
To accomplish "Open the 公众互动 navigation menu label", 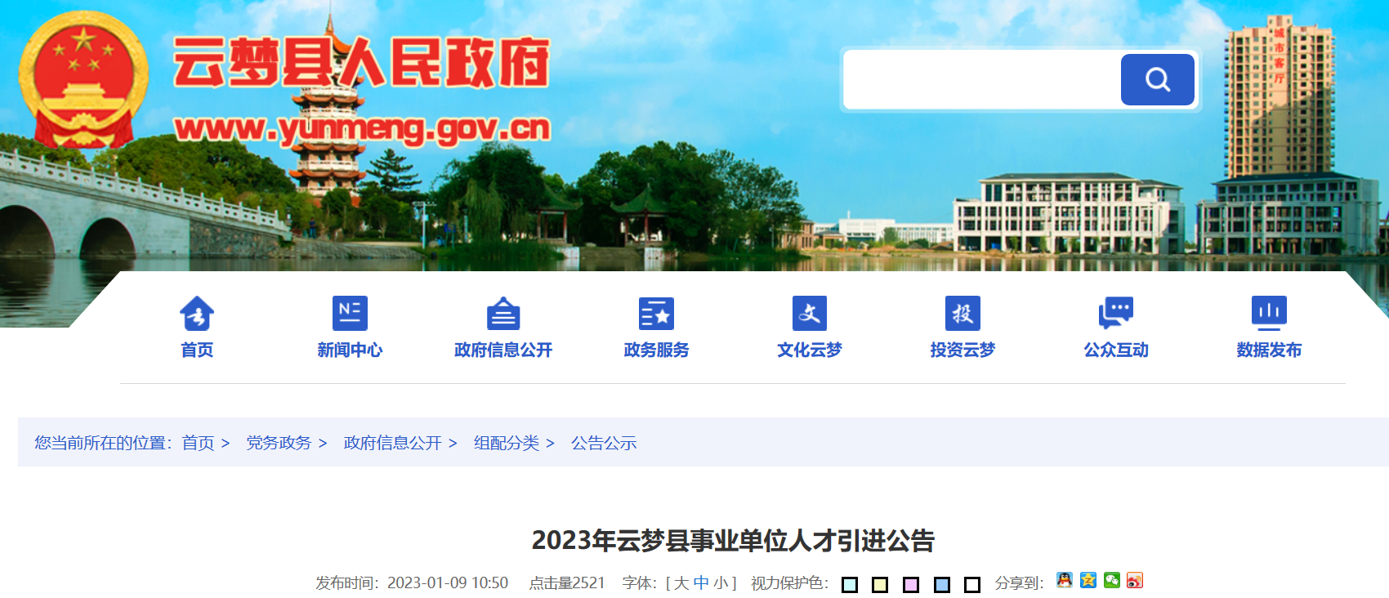I will point(1116,350).
